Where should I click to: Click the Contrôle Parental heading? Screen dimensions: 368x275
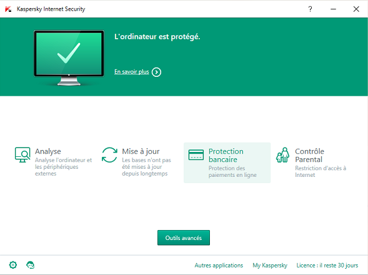(x=309, y=155)
